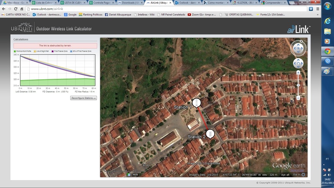The width and height of the screenshot is (334, 188).
Task: Reload the page
Action: click(x=15, y=9)
